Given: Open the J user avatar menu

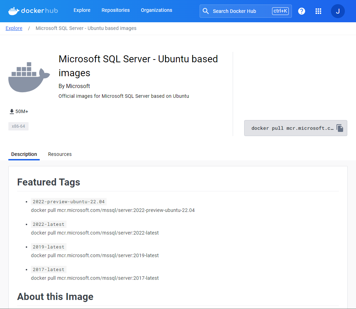Looking at the screenshot, I should (338, 11).
